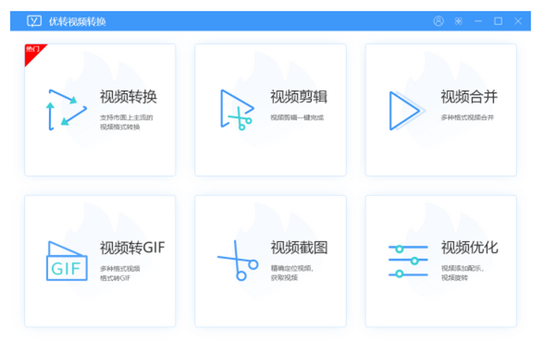The width and height of the screenshot is (542, 353).
Task: Choose the 视频转GIF title label
Action: point(132,247)
